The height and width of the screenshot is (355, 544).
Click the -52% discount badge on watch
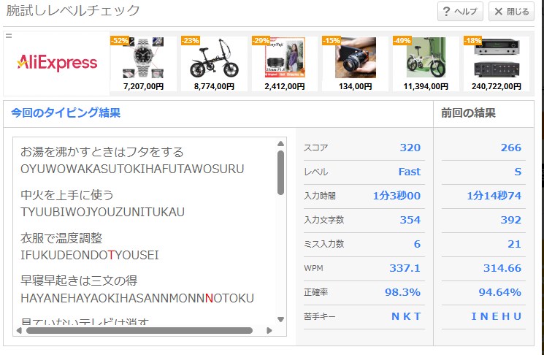click(x=120, y=42)
